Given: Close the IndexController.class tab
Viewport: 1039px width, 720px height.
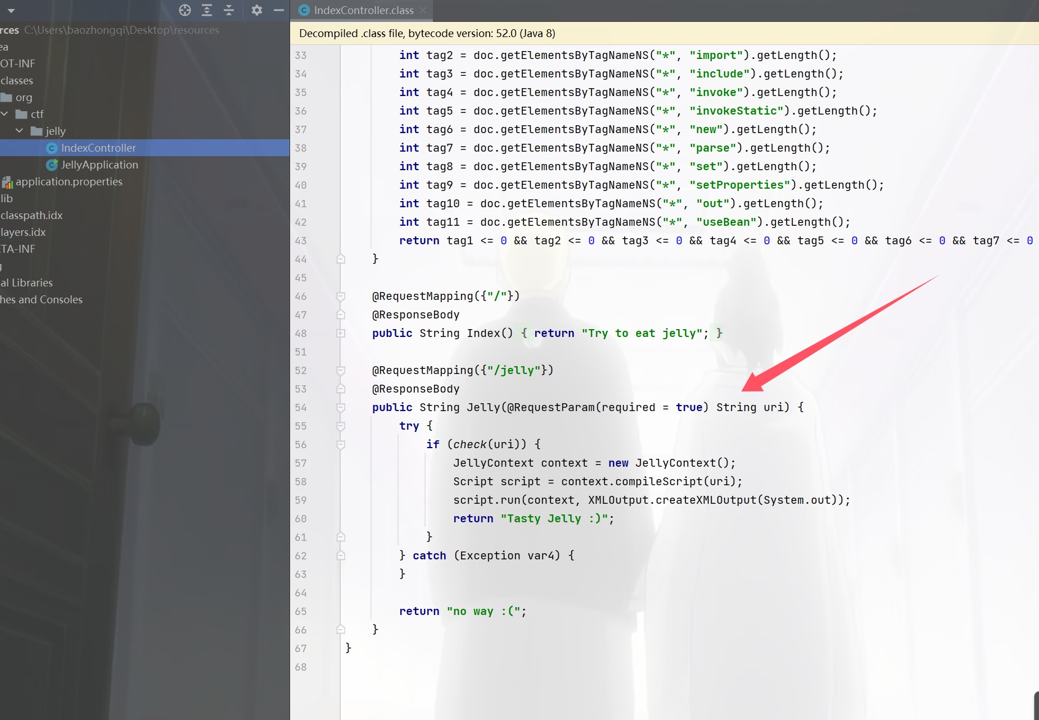Looking at the screenshot, I should [x=423, y=10].
